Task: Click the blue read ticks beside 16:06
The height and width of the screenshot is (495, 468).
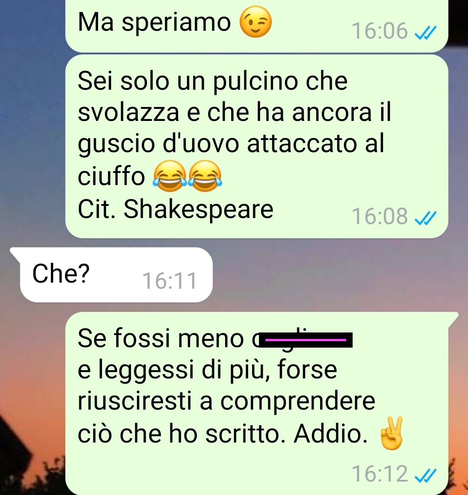Action: [x=425, y=32]
